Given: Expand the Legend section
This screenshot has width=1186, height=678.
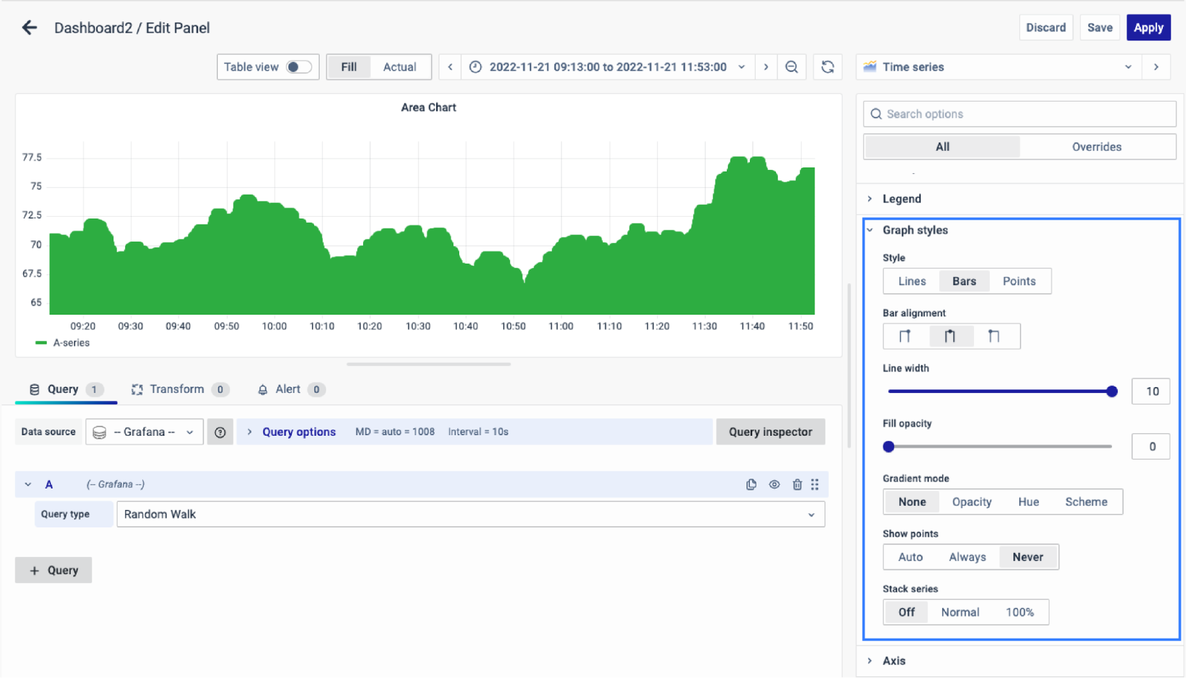Looking at the screenshot, I should tap(901, 199).
